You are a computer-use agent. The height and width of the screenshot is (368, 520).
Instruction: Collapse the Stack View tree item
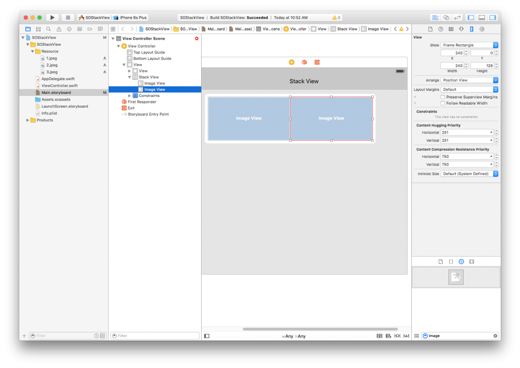pyautogui.click(x=130, y=77)
